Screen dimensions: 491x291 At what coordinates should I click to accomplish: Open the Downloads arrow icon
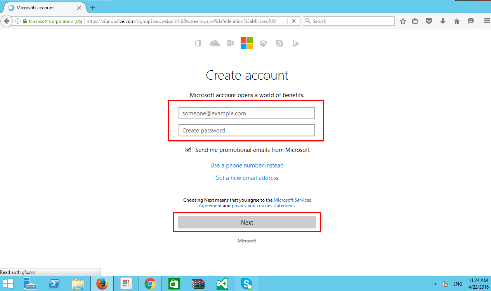tap(443, 21)
